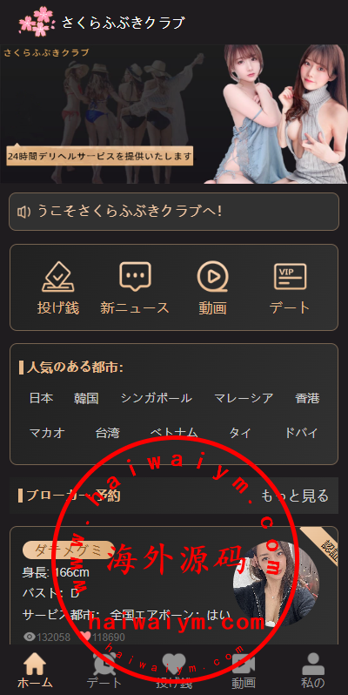This screenshot has height=695, width=348.
Task: Select マカオ city option
Action: 47,433
